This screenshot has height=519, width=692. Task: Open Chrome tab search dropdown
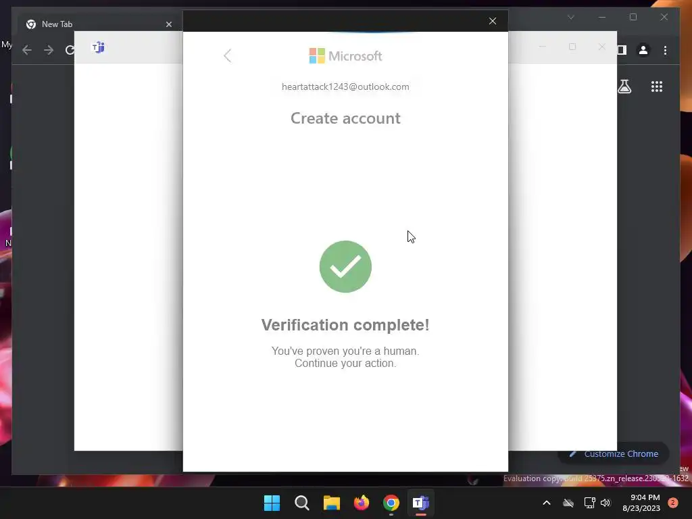[x=570, y=17]
